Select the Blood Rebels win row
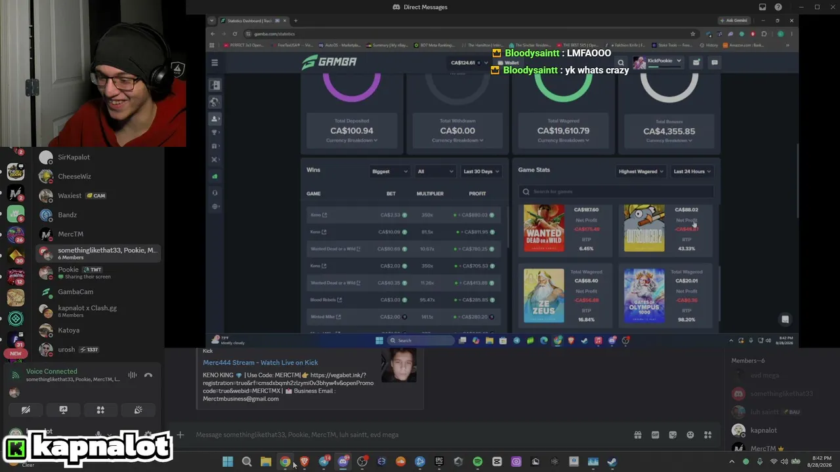This screenshot has width=840, height=472. point(404,300)
